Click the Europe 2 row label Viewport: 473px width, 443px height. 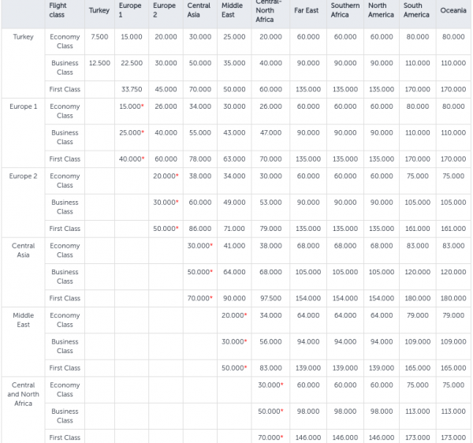[x=23, y=176]
